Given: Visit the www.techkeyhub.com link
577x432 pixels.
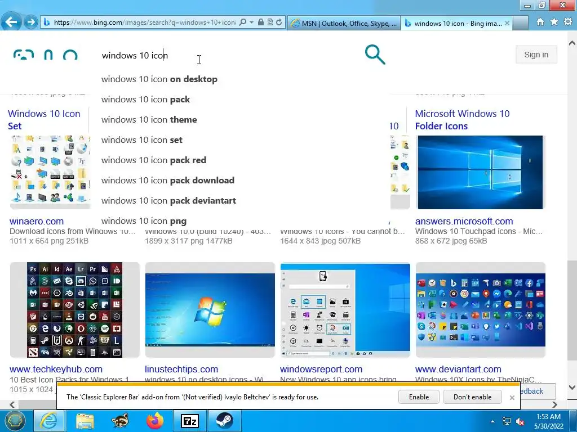Looking at the screenshot, I should coord(56,369).
